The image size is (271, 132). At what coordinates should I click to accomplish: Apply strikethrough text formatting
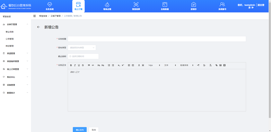click(x=83, y=65)
